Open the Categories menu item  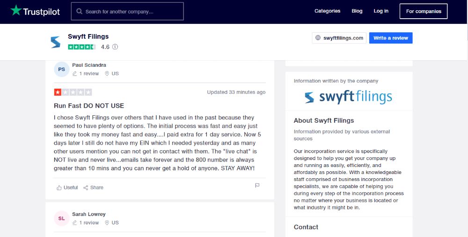pos(327,11)
